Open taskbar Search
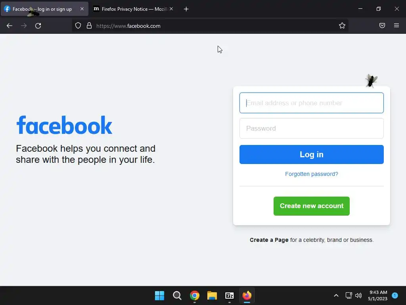 (177, 295)
